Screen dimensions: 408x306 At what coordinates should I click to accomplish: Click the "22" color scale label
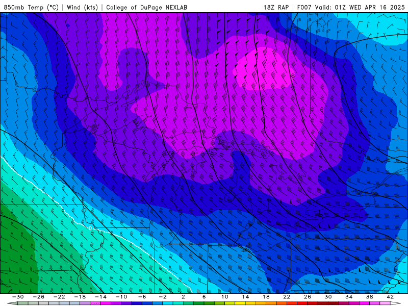[x=287, y=297]
